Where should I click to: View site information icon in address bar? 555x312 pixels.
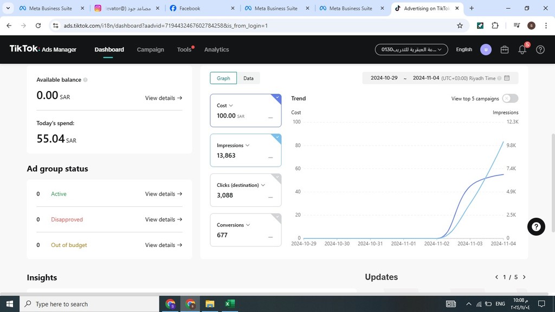coord(56,25)
